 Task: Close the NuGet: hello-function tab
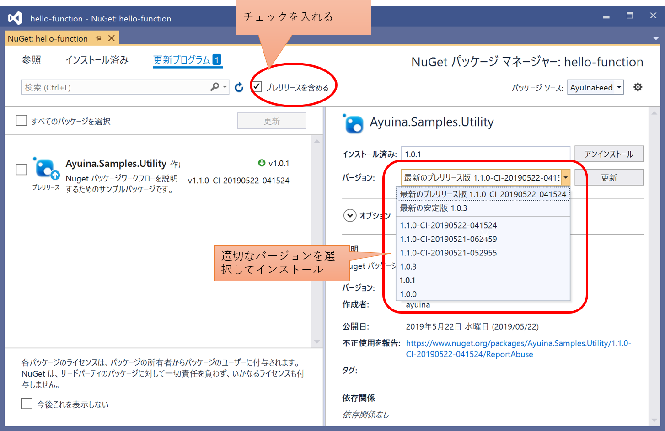111,38
